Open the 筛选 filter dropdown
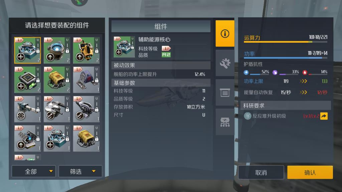 [x=80, y=171]
